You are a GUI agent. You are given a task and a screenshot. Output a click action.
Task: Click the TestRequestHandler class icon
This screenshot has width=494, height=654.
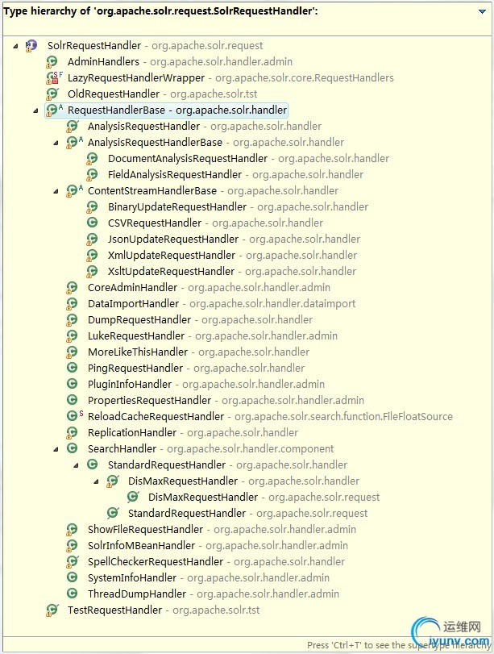coord(52,610)
